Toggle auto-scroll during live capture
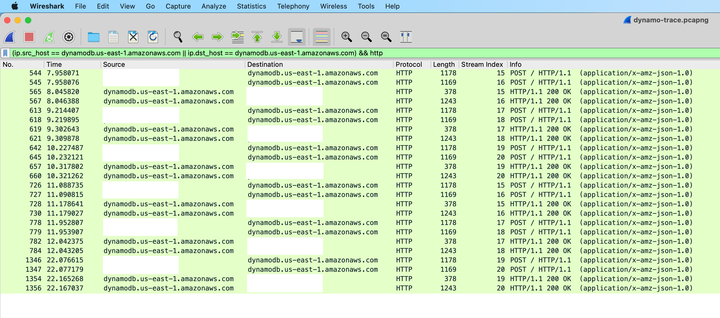Viewport: 720px width, 318px height. 297,37
